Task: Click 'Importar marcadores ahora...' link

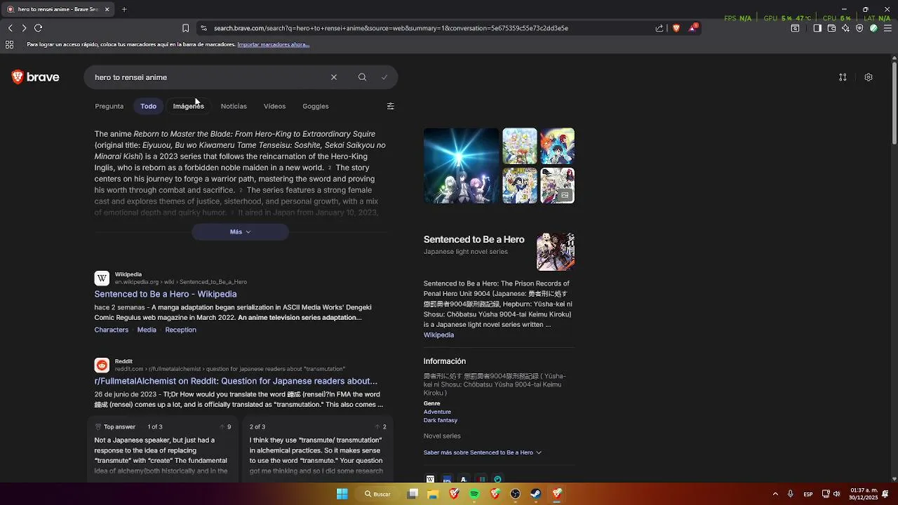Action: point(274,44)
